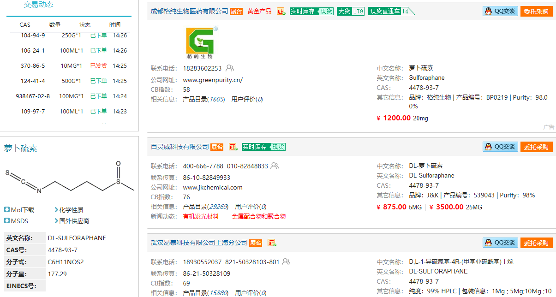This screenshot has width=556, height=297.
Task: Click 实时库存 现货 badge for 百灵威科技
Action: click(263, 147)
